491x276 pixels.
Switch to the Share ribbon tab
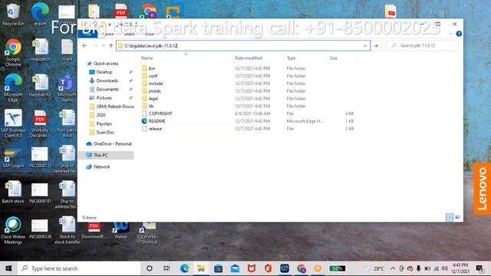(x=129, y=34)
